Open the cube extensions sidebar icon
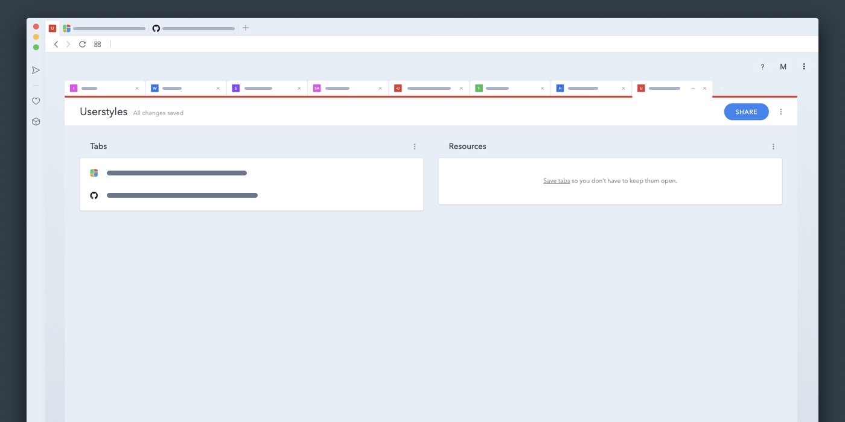845x422 pixels. point(36,122)
